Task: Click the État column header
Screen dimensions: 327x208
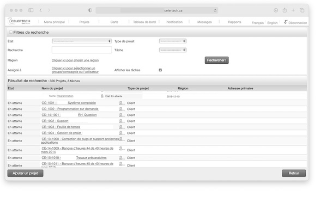Action: pyautogui.click(x=11, y=88)
